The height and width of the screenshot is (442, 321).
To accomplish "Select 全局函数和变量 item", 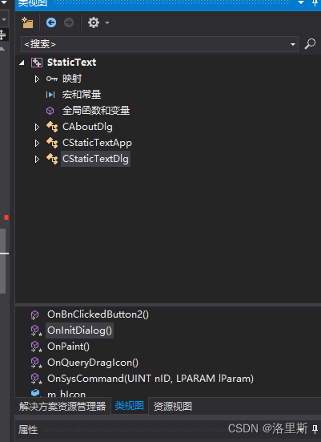I will click(x=96, y=111).
